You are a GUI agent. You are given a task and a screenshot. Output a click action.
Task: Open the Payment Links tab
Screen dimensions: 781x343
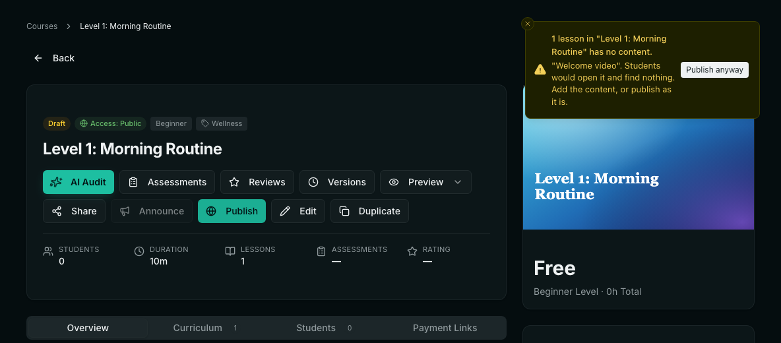(445, 328)
